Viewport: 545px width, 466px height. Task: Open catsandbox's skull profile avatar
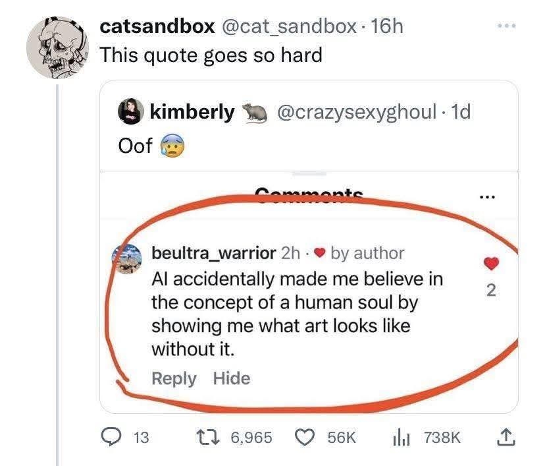tap(56, 47)
